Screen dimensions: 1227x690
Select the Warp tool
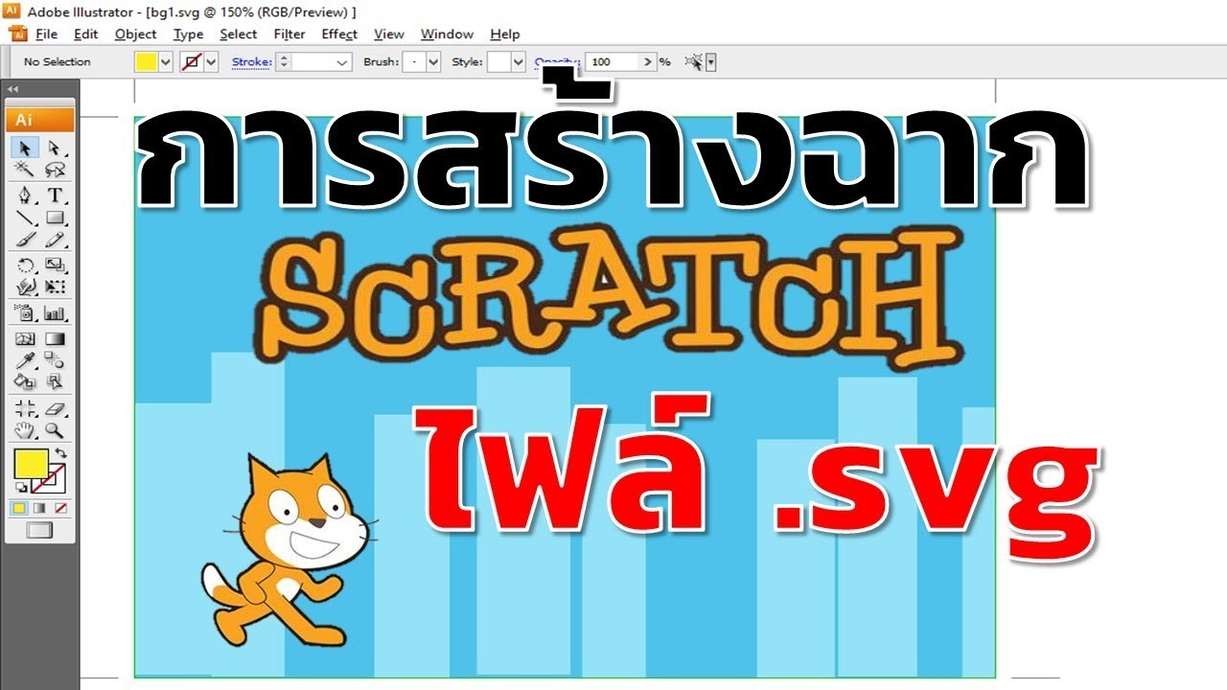tap(25, 287)
